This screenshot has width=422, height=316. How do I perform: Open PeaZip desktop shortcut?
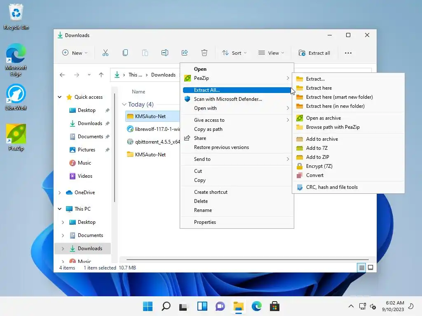tap(16, 137)
